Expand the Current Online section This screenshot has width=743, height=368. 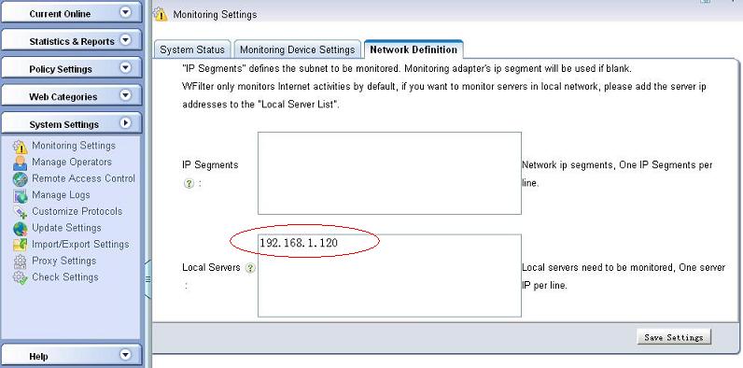(x=125, y=12)
